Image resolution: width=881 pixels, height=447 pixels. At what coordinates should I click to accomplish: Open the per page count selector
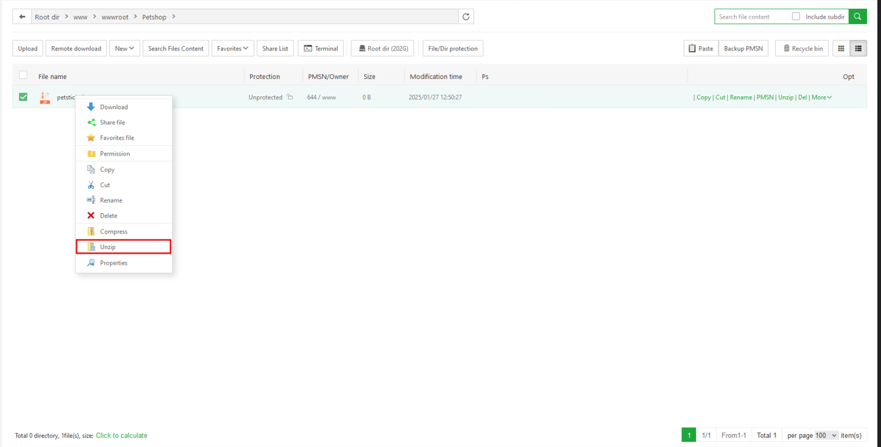826,436
